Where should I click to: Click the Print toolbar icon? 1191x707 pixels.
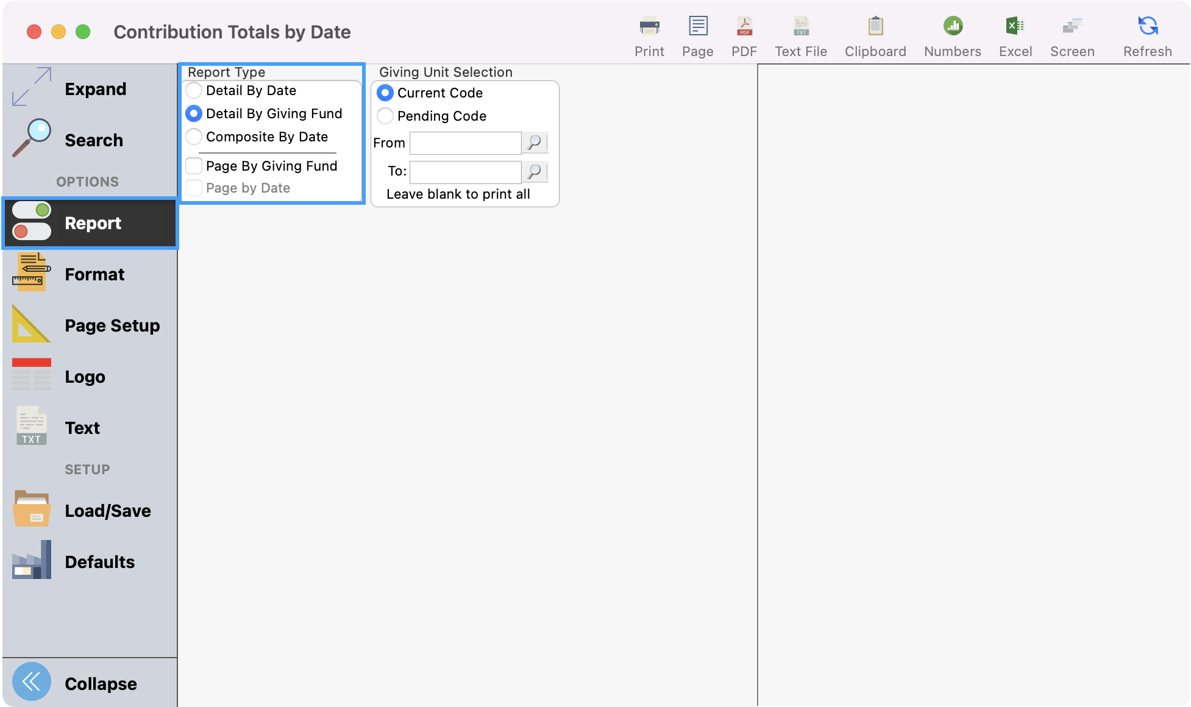(x=649, y=34)
